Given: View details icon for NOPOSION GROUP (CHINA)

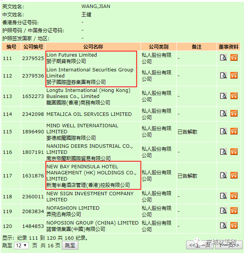Looking at the screenshot, I should tap(223, 226).
